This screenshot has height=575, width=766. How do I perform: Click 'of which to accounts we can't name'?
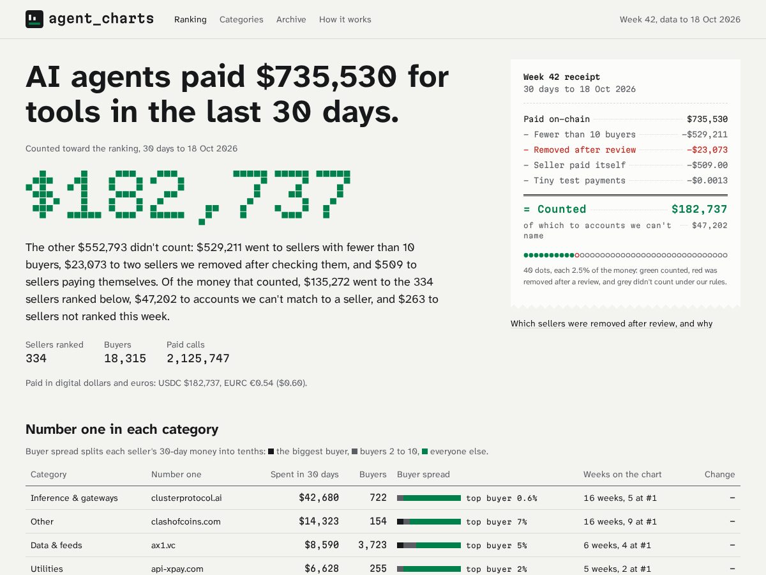tap(597, 231)
